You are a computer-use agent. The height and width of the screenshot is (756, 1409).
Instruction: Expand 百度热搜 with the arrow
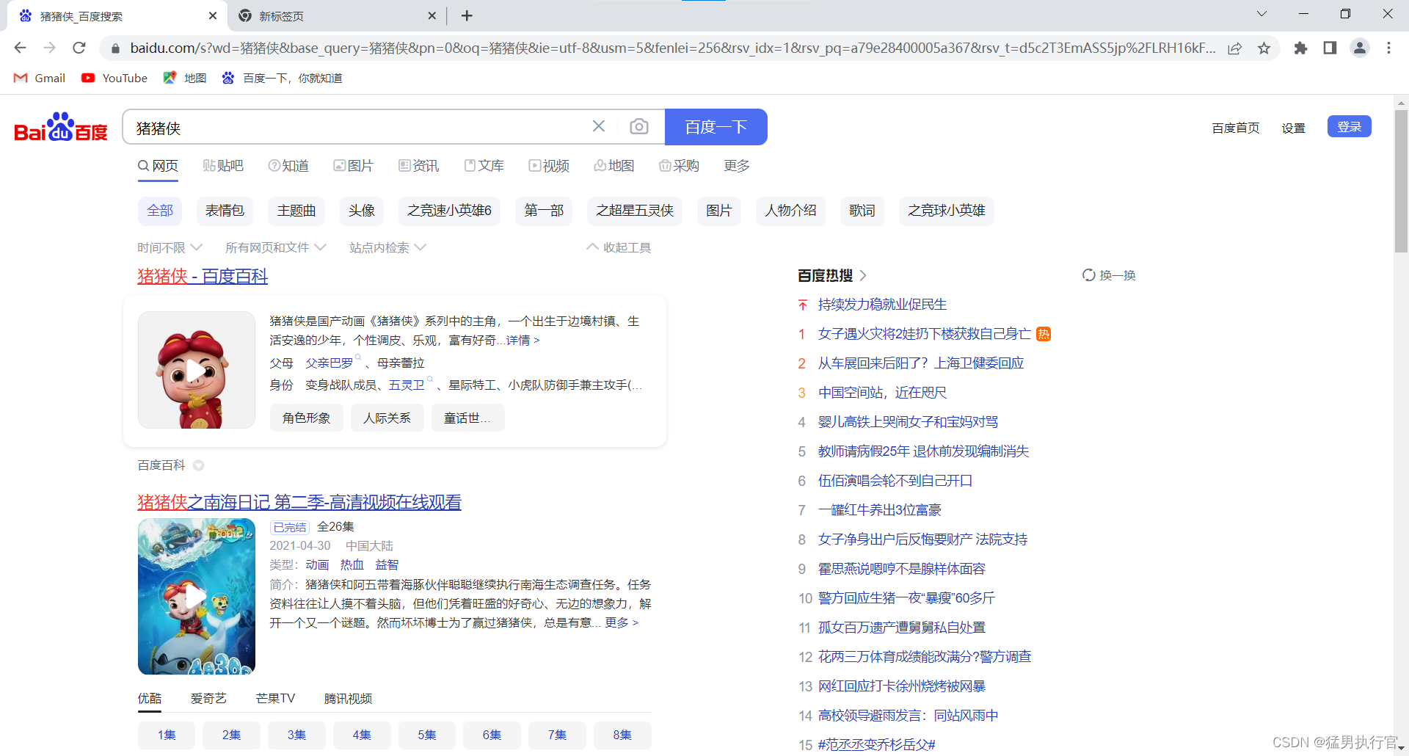(x=863, y=275)
